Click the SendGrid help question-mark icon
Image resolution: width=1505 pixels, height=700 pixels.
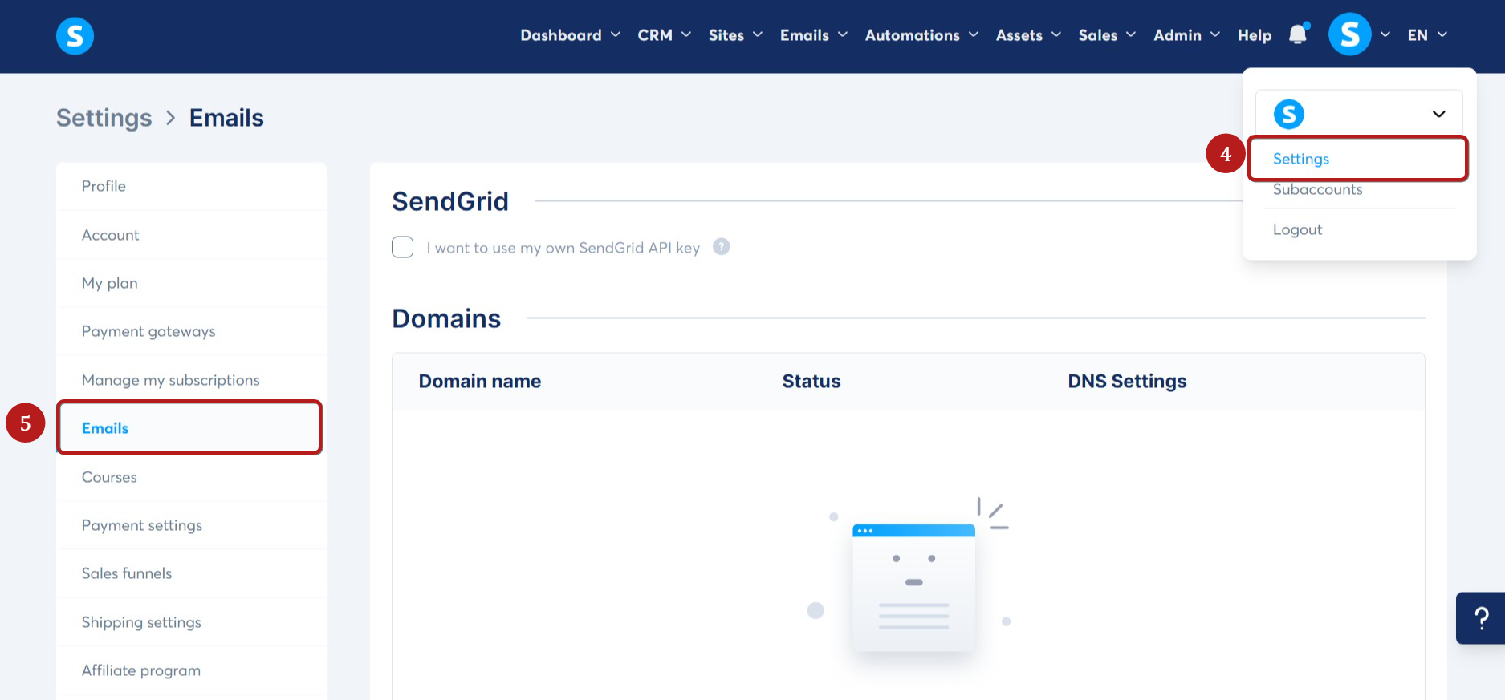722,247
